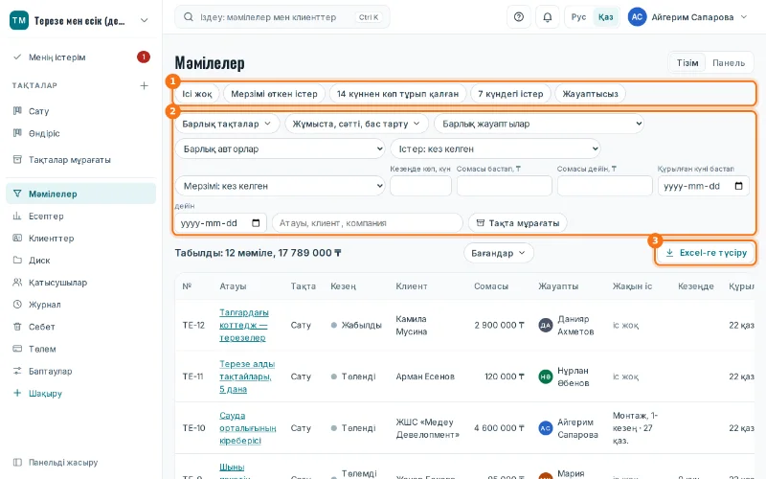Click Даниар Ахметов's ДА avatar
The image size is (766, 479).
tap(545, 325)
